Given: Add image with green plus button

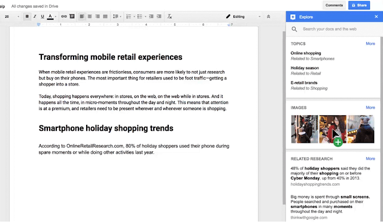Looking at the screenshot, I should (x=338, y=142).
